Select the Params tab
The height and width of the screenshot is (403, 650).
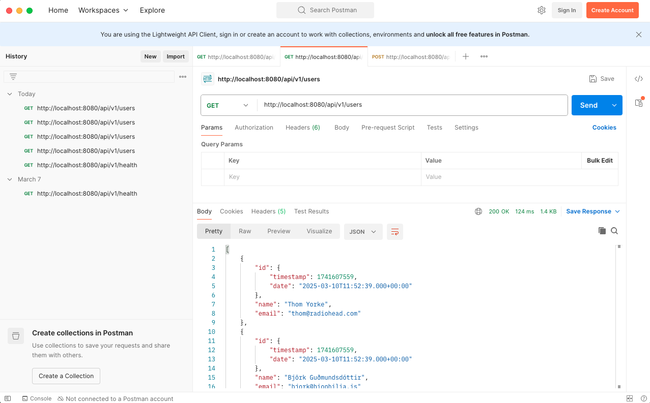pos(212,128)
